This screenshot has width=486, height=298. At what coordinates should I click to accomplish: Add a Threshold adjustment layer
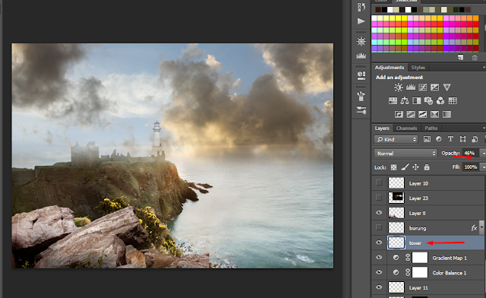tap(423, 115)
